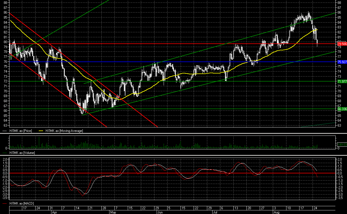Click the green 71.977 price level label
The height and width of the screenshot is (214, 347).
coord(342,81)
